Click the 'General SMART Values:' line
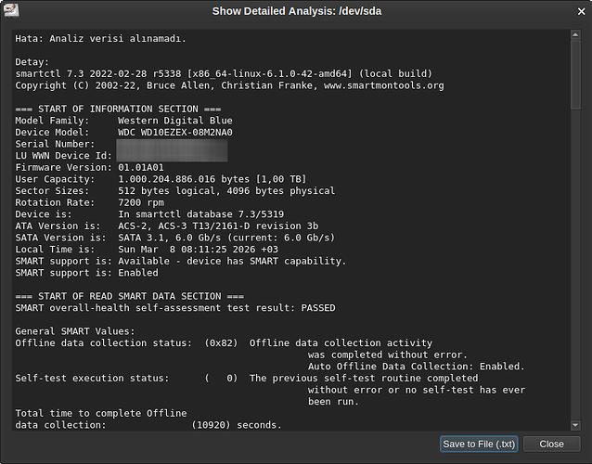592x464 pixels. pos(74,331)
